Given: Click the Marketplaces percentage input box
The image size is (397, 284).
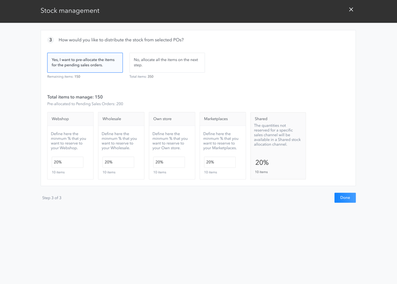Looking at the screenshot, I should 219,162.
